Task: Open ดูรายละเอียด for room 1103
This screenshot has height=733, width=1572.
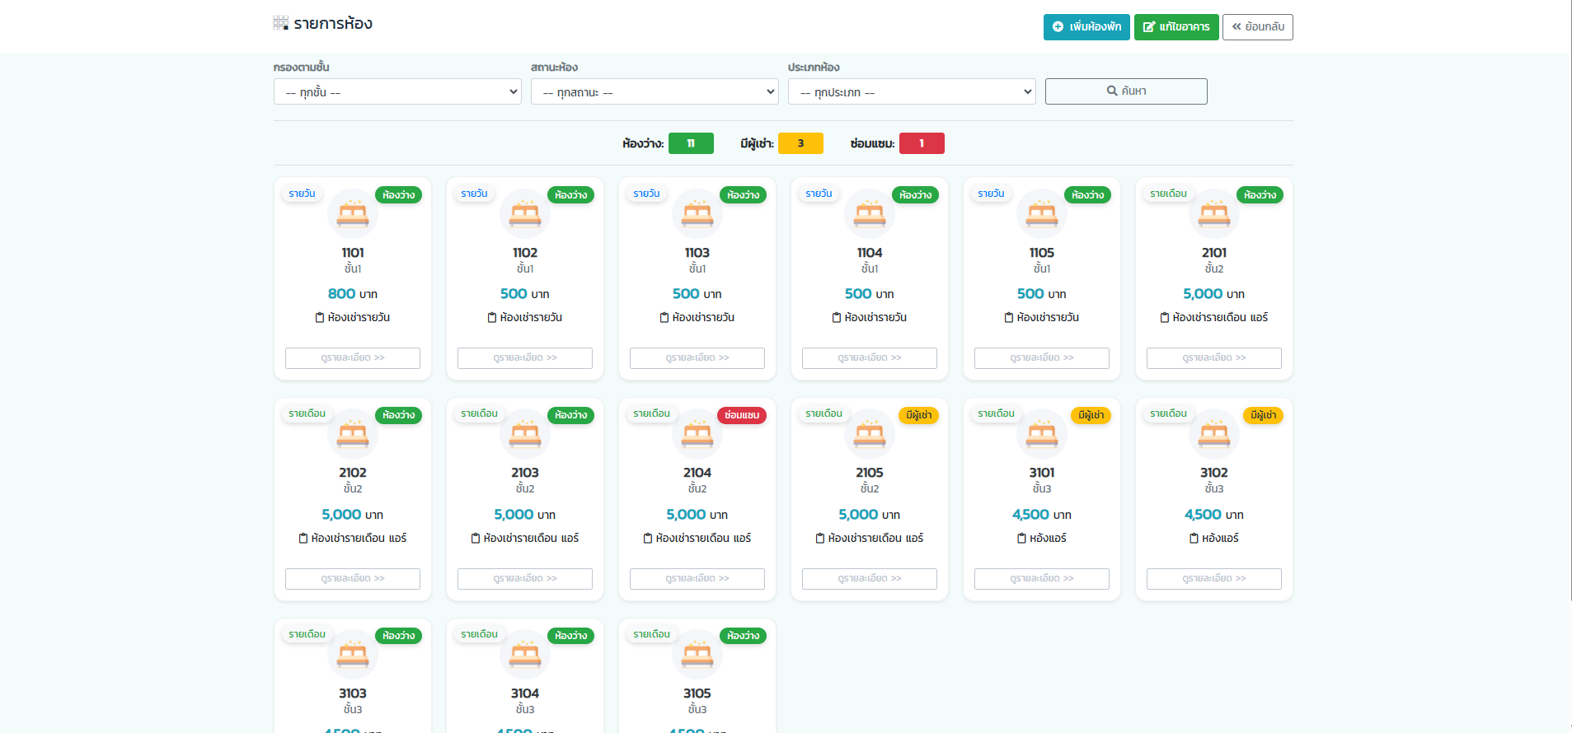Action: 697,357
